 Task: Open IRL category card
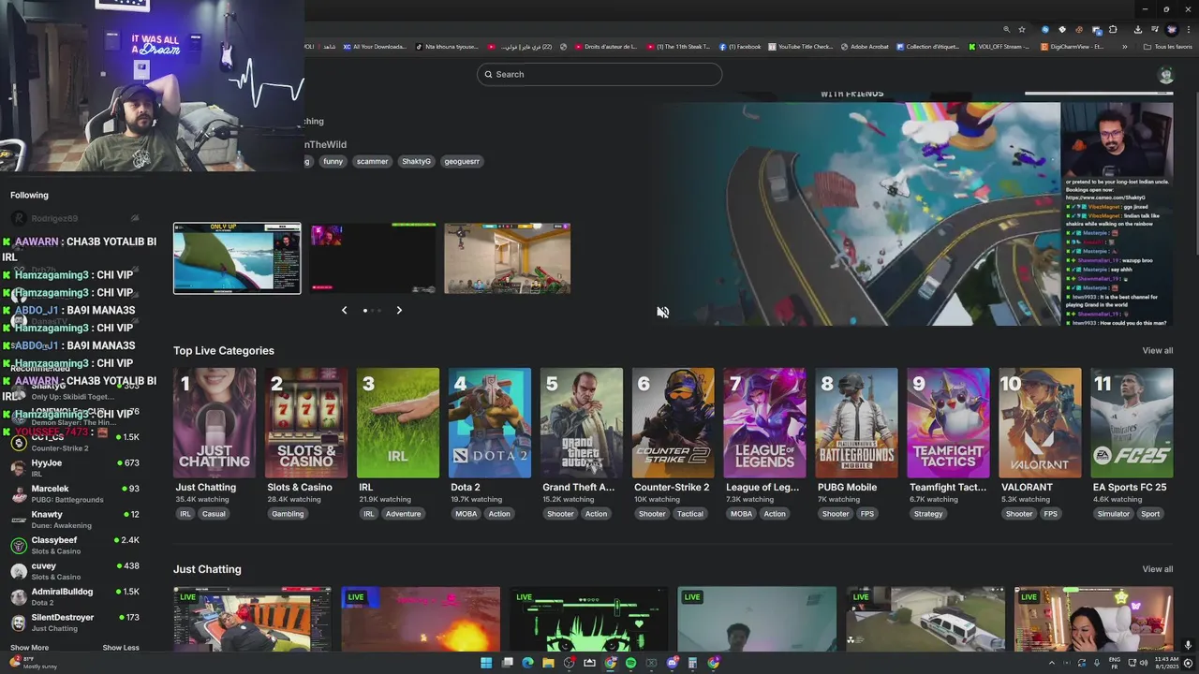[x=398, y=423]
